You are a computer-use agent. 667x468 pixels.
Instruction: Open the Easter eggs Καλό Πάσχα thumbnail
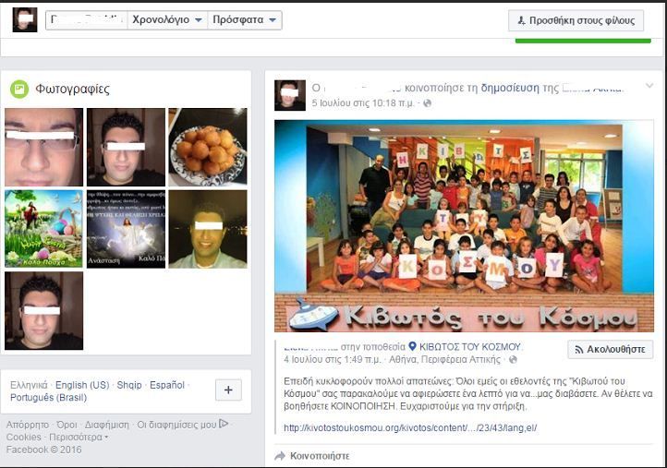tap(43, 229)
